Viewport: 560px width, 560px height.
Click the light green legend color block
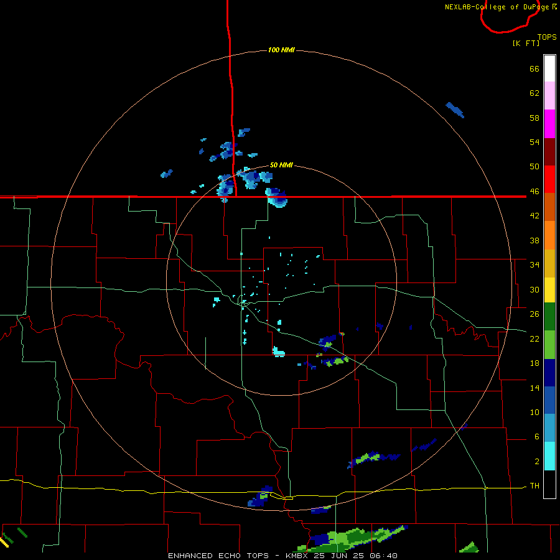click(549, 345)
